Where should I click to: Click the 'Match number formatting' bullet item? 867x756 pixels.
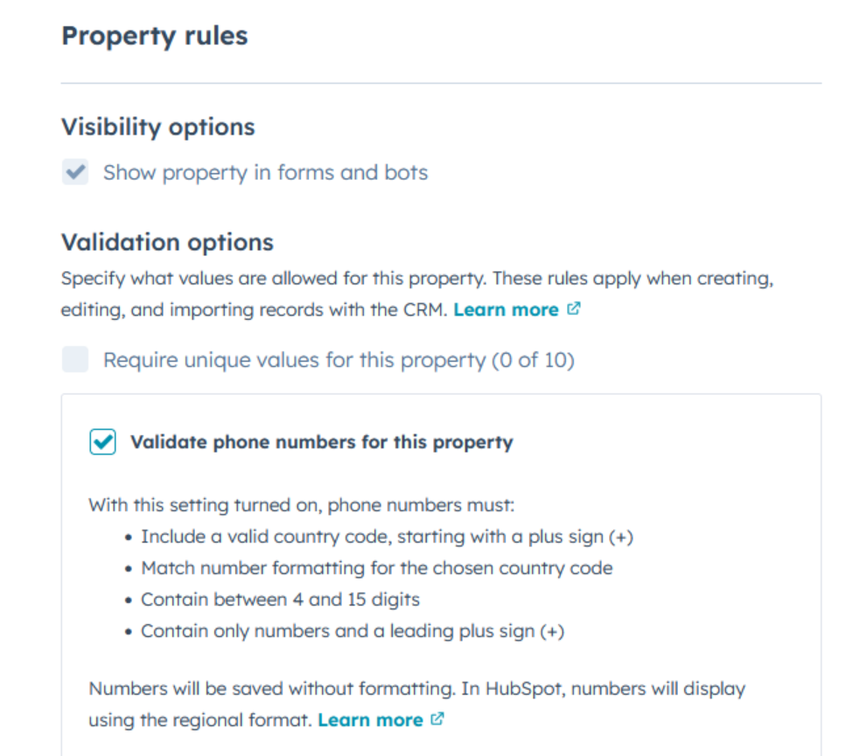coord(376,568)
